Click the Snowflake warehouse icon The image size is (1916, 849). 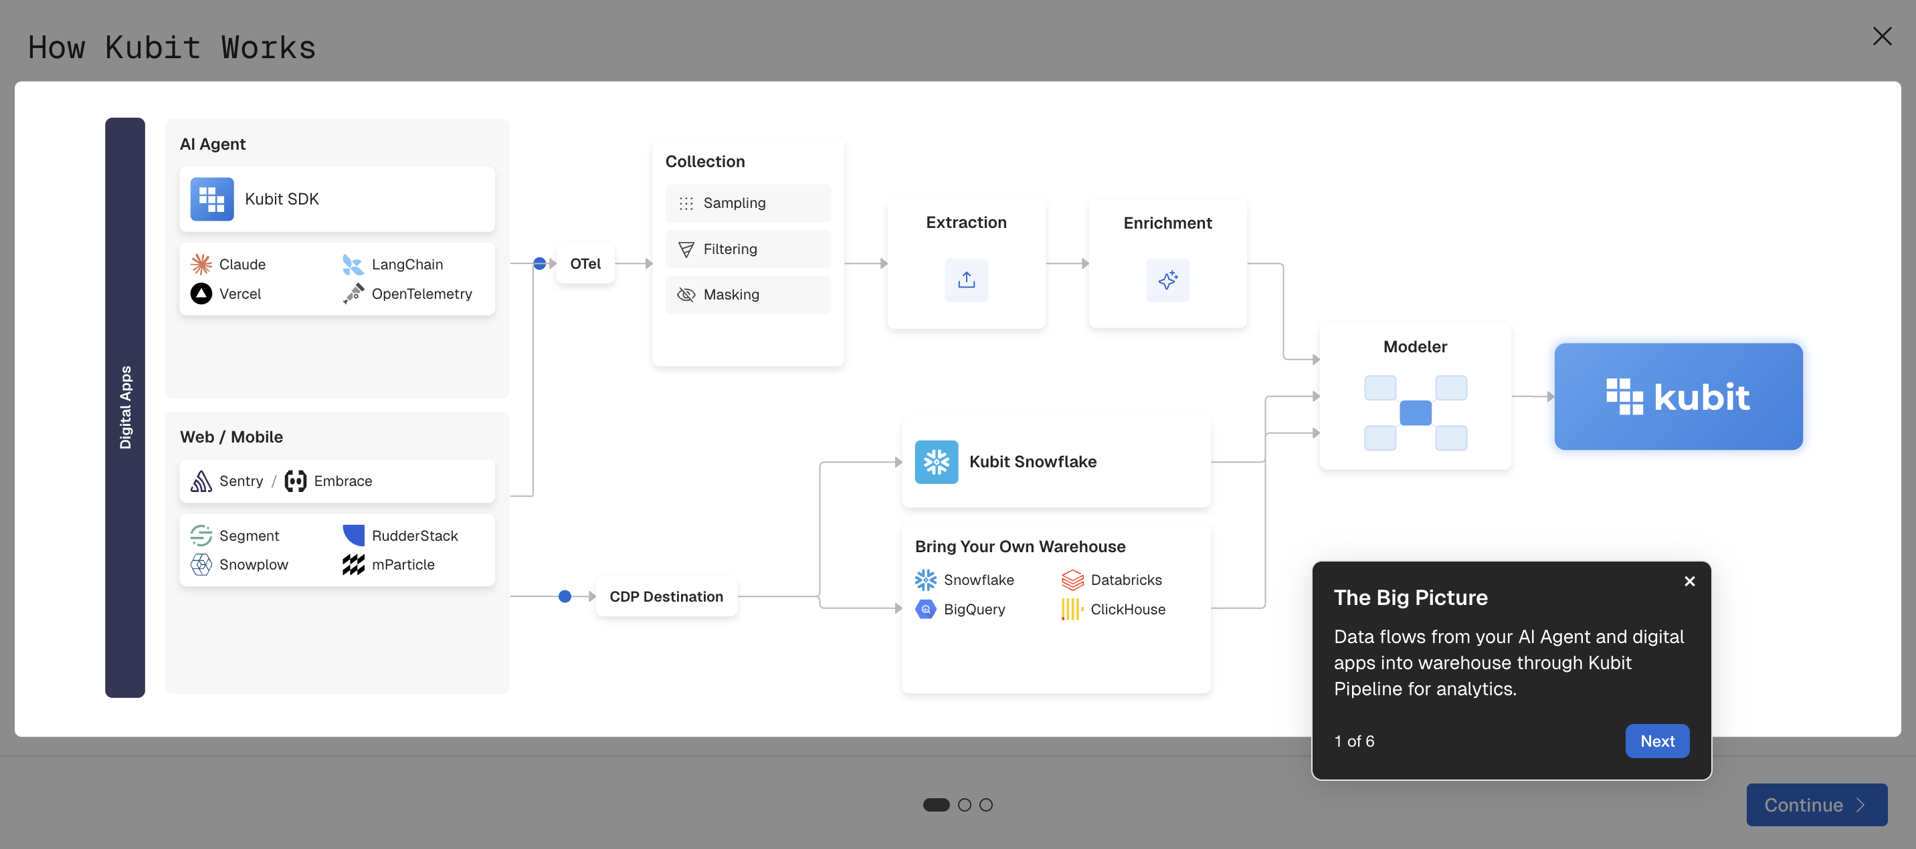click(x=925, y=580)
